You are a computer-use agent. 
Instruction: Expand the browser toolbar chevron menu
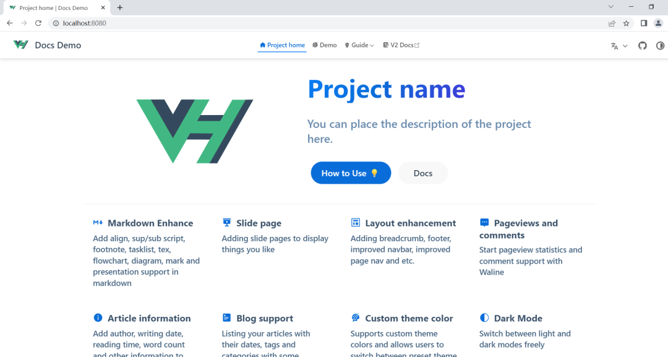pyautogui.click(x=610, y=6)
